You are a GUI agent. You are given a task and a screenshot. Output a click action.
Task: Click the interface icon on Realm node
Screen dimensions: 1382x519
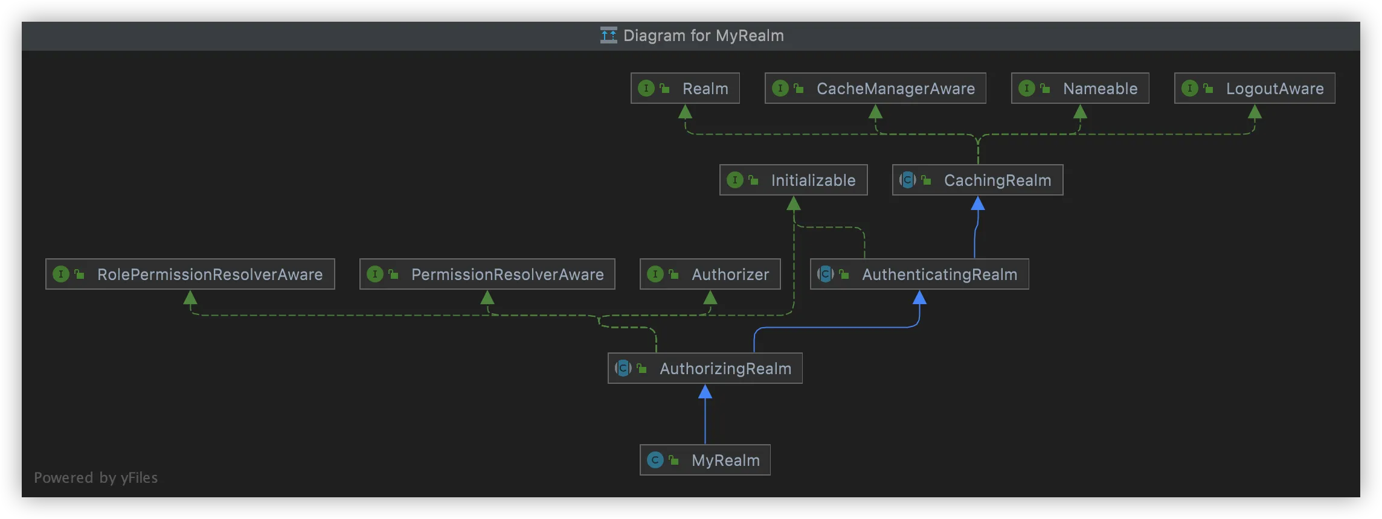[646, 89]
